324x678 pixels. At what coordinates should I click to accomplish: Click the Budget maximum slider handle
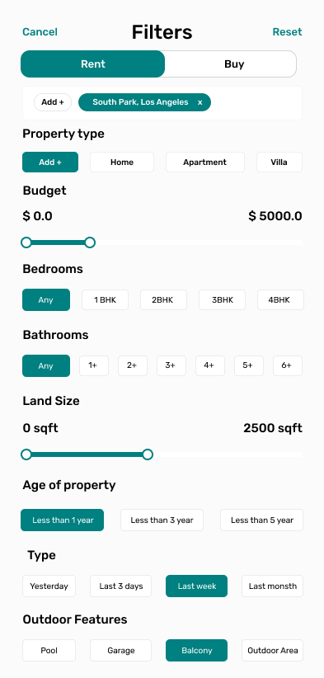pos(90,242)
